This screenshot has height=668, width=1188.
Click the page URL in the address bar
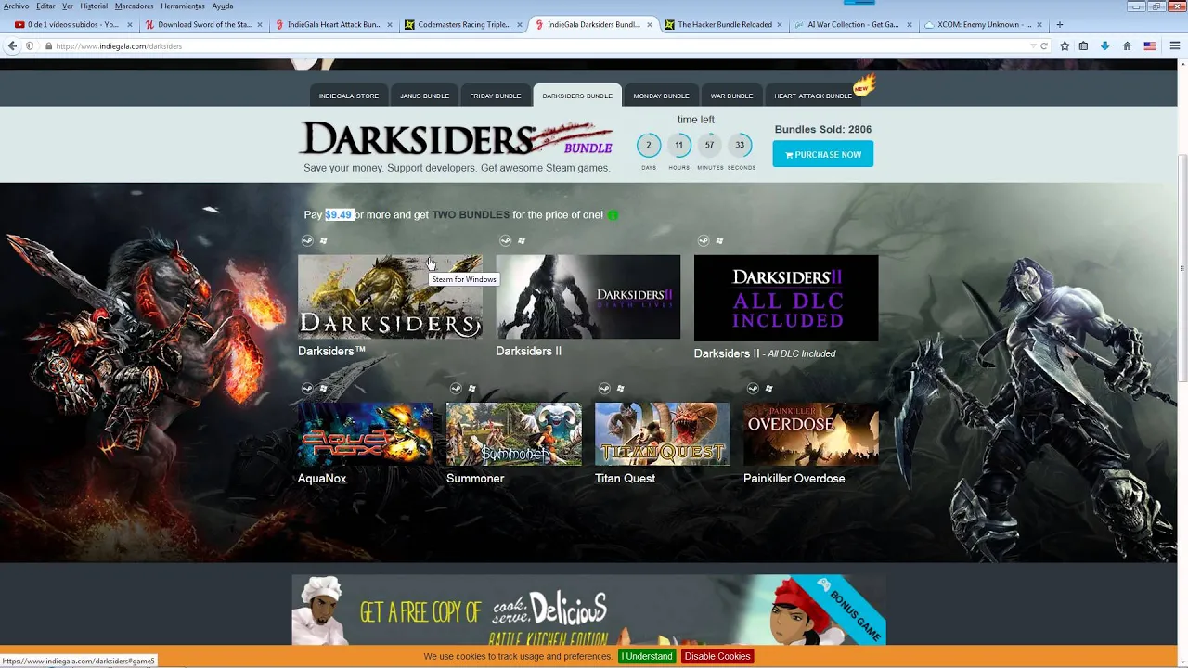coord(119,45)
